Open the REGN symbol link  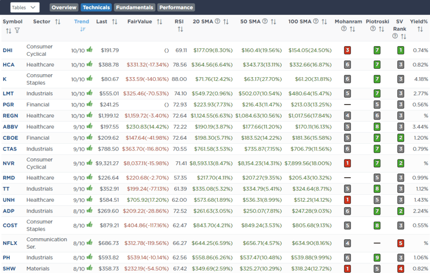[10, 116]
